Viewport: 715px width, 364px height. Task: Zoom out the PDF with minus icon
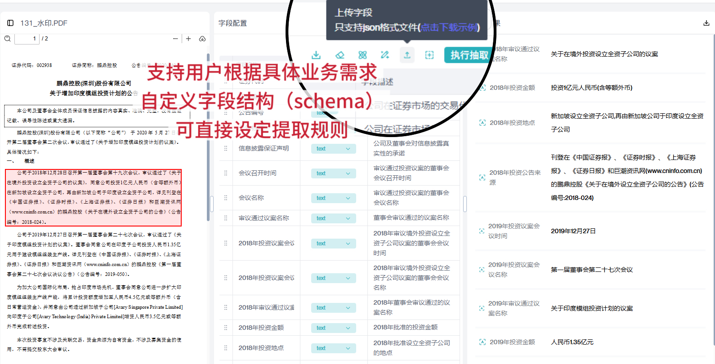(175, 39)
